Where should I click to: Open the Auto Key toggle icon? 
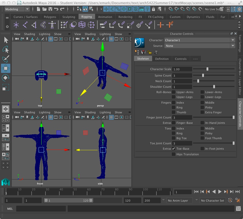tap(230, 200)
